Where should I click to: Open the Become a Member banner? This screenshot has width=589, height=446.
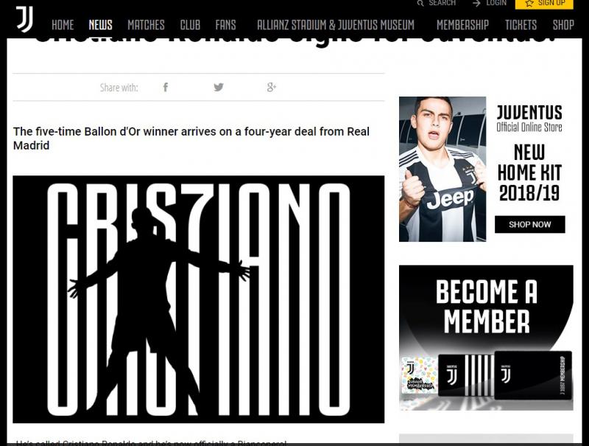[x=486, y=338]
